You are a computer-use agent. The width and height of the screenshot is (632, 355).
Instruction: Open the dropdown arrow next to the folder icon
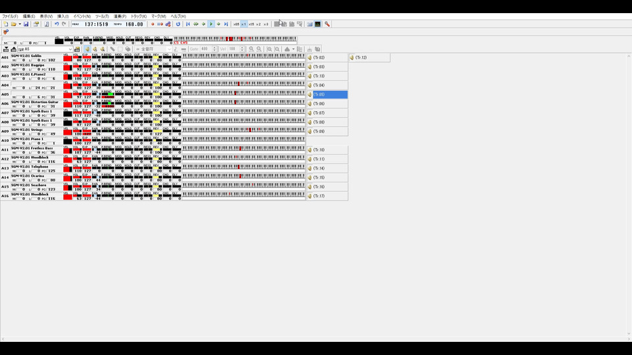(20, 24)
